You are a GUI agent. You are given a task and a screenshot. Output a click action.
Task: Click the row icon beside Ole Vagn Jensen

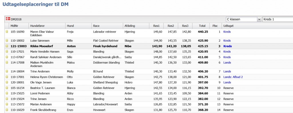tap(7, 82)
